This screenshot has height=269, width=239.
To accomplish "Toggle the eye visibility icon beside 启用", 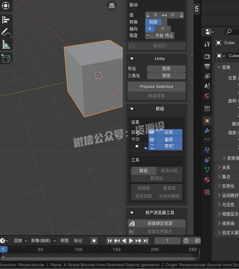I will tap(152, 132).
